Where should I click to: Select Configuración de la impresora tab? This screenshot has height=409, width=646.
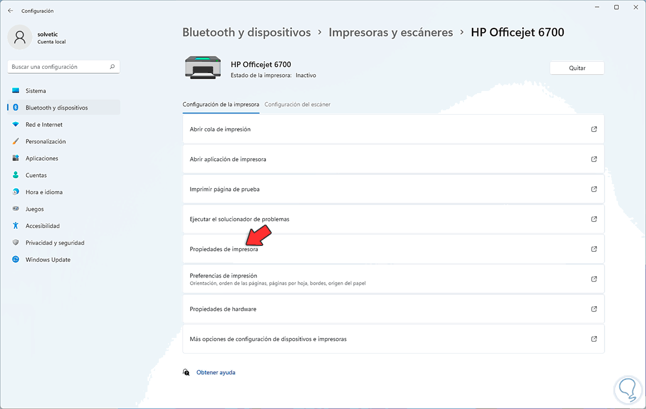click(221, 104)
